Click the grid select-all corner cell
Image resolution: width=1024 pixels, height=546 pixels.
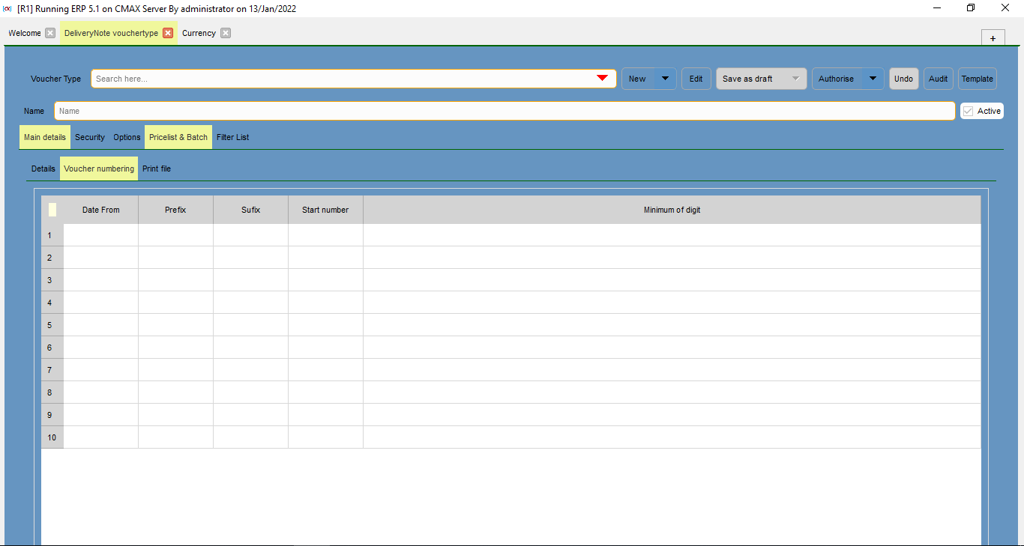pyautogui.click(x=52, y=210)
